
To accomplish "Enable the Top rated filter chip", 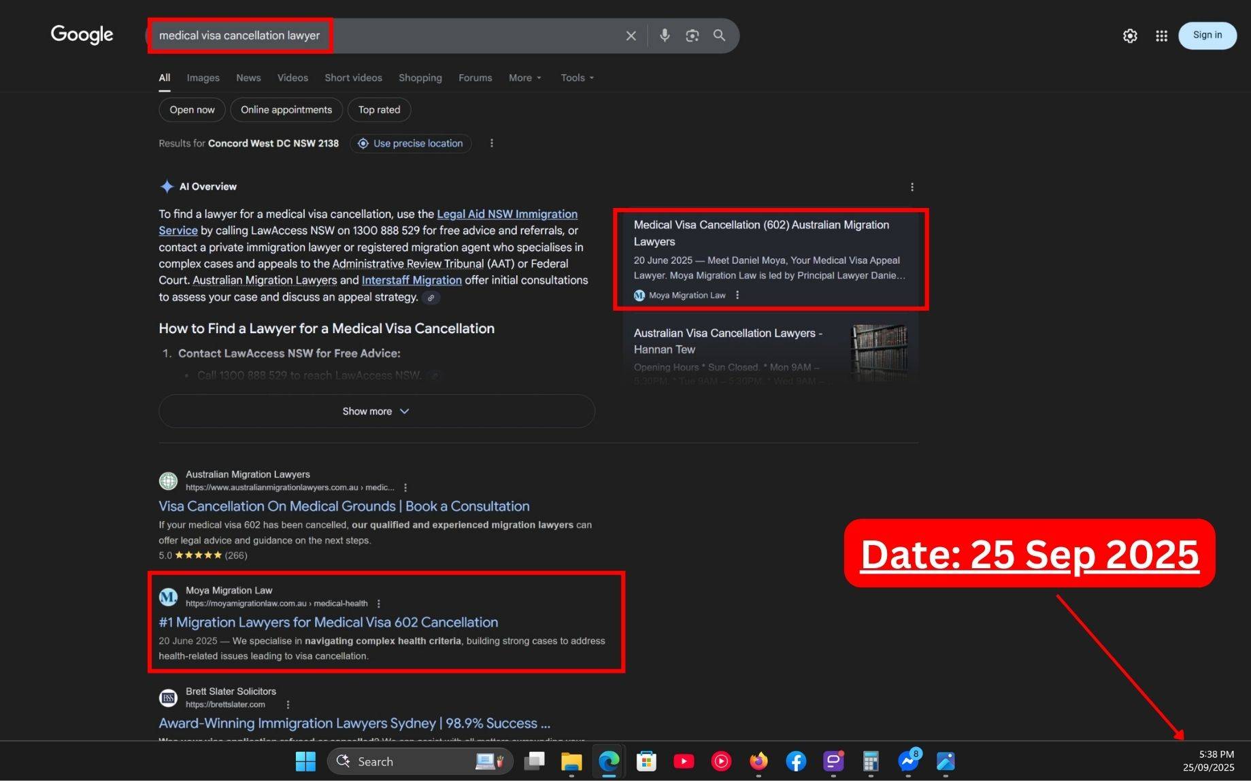I will tap(379, 109).
